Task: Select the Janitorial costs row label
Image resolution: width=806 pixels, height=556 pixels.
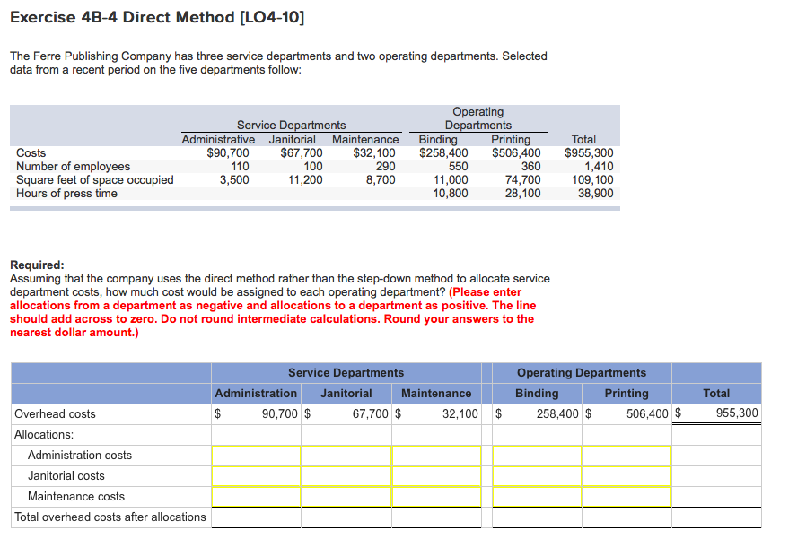Action: point(66,476)
